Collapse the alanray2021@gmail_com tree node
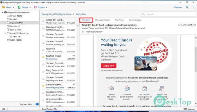This screenshot has width=197, height=112. tap(5, 33)
